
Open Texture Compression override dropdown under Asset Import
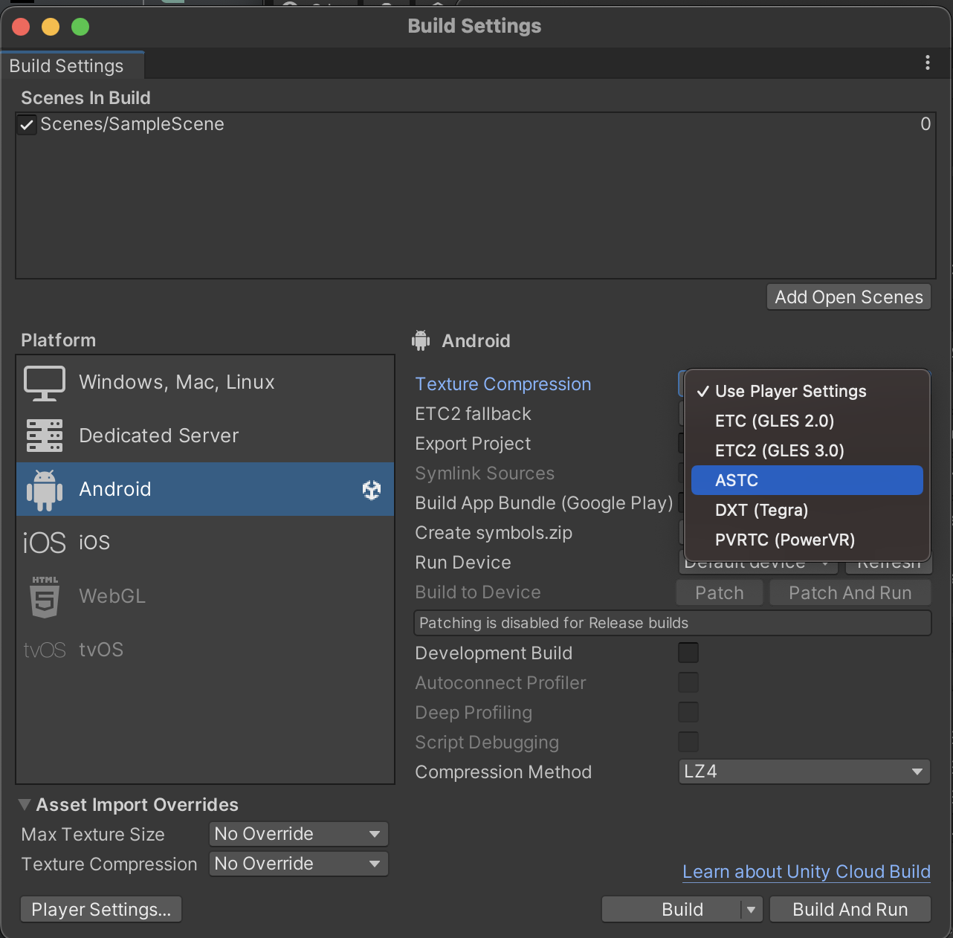click(299, 864)
